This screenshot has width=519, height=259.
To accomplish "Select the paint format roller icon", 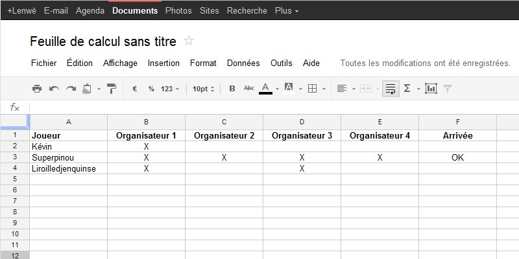I will coord(112,89).
